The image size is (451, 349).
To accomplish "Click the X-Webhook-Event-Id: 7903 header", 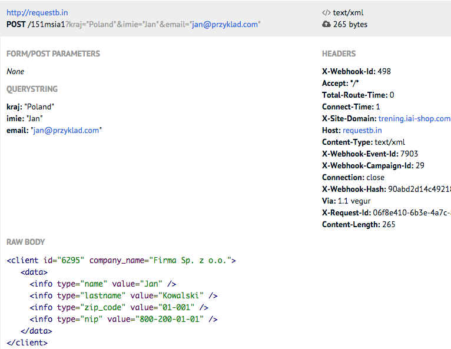I will pos(370,154).
